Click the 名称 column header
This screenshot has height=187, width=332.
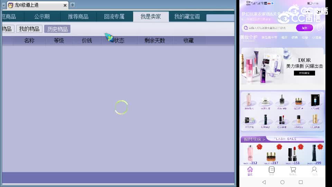(x=29, y=41)
